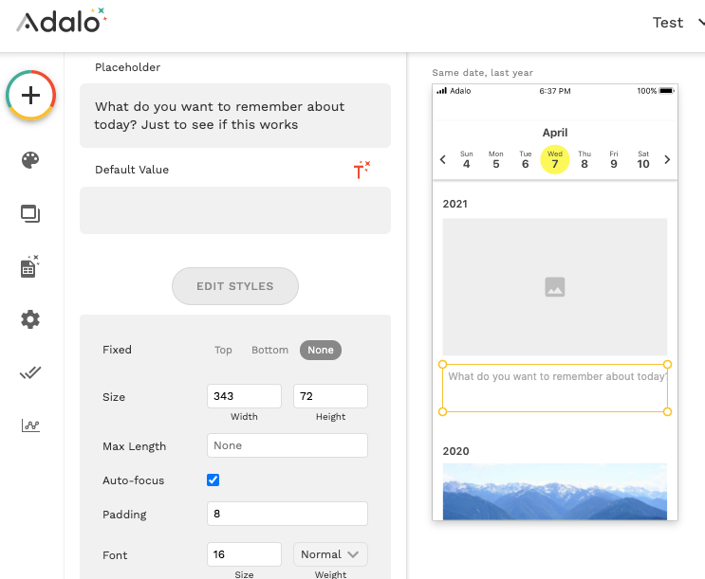Open the Screens icon in sidebar
This screenshot has height=579, width=705.
click(x=30, y=214)
